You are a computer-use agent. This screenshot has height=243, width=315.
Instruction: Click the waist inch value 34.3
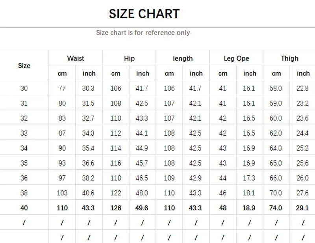(89, 133)
